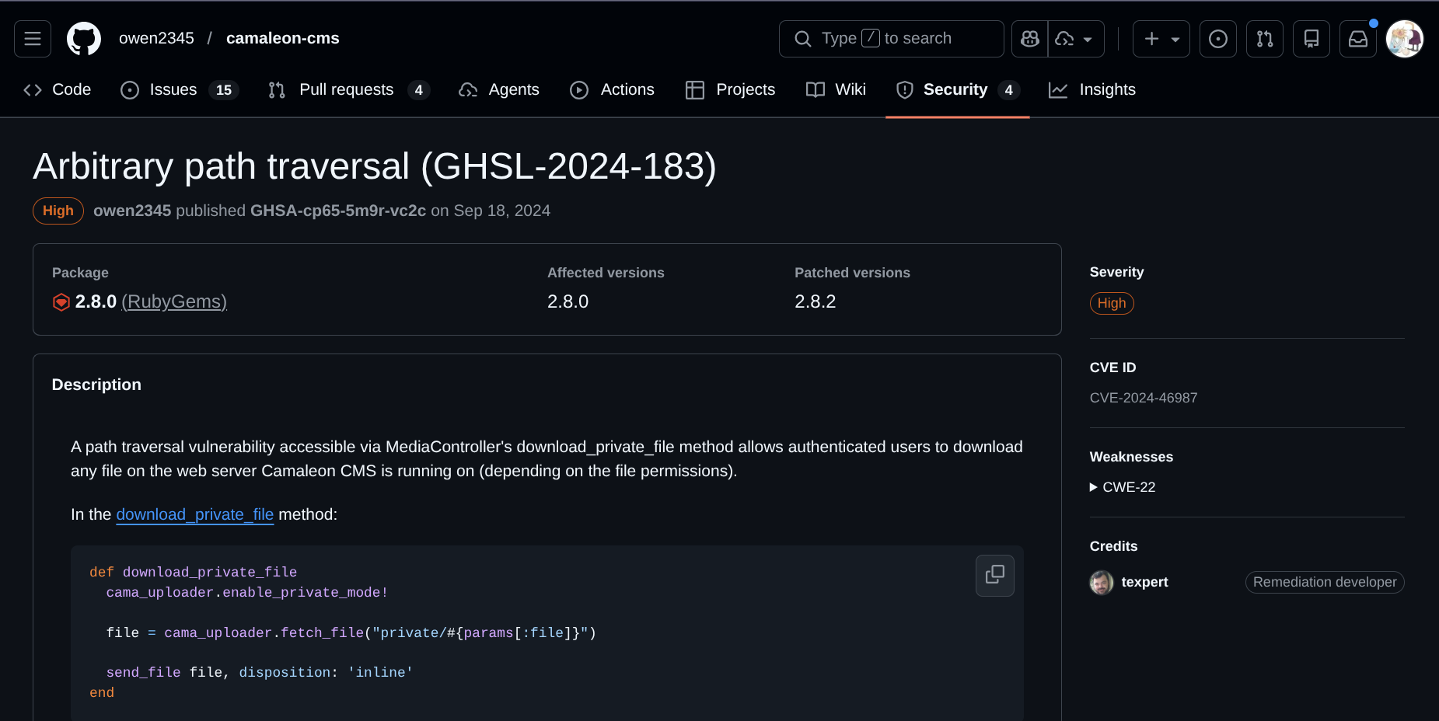Open the RubyGems package link

click(174, 301)
